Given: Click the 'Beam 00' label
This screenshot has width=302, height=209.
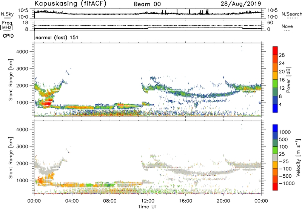Looking at the screenshot, I should click(x=147, y=4).
